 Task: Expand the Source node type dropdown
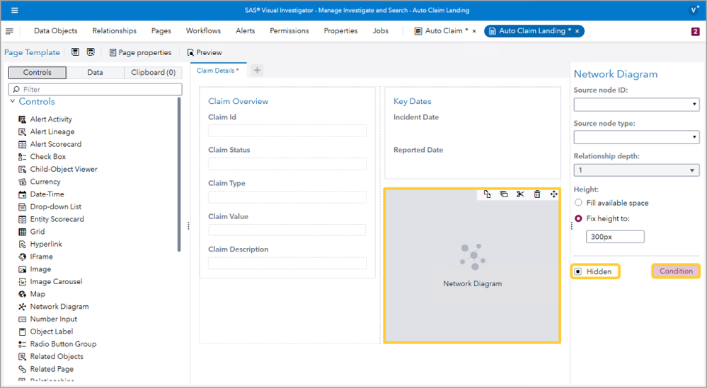click(x=636, y=137)
